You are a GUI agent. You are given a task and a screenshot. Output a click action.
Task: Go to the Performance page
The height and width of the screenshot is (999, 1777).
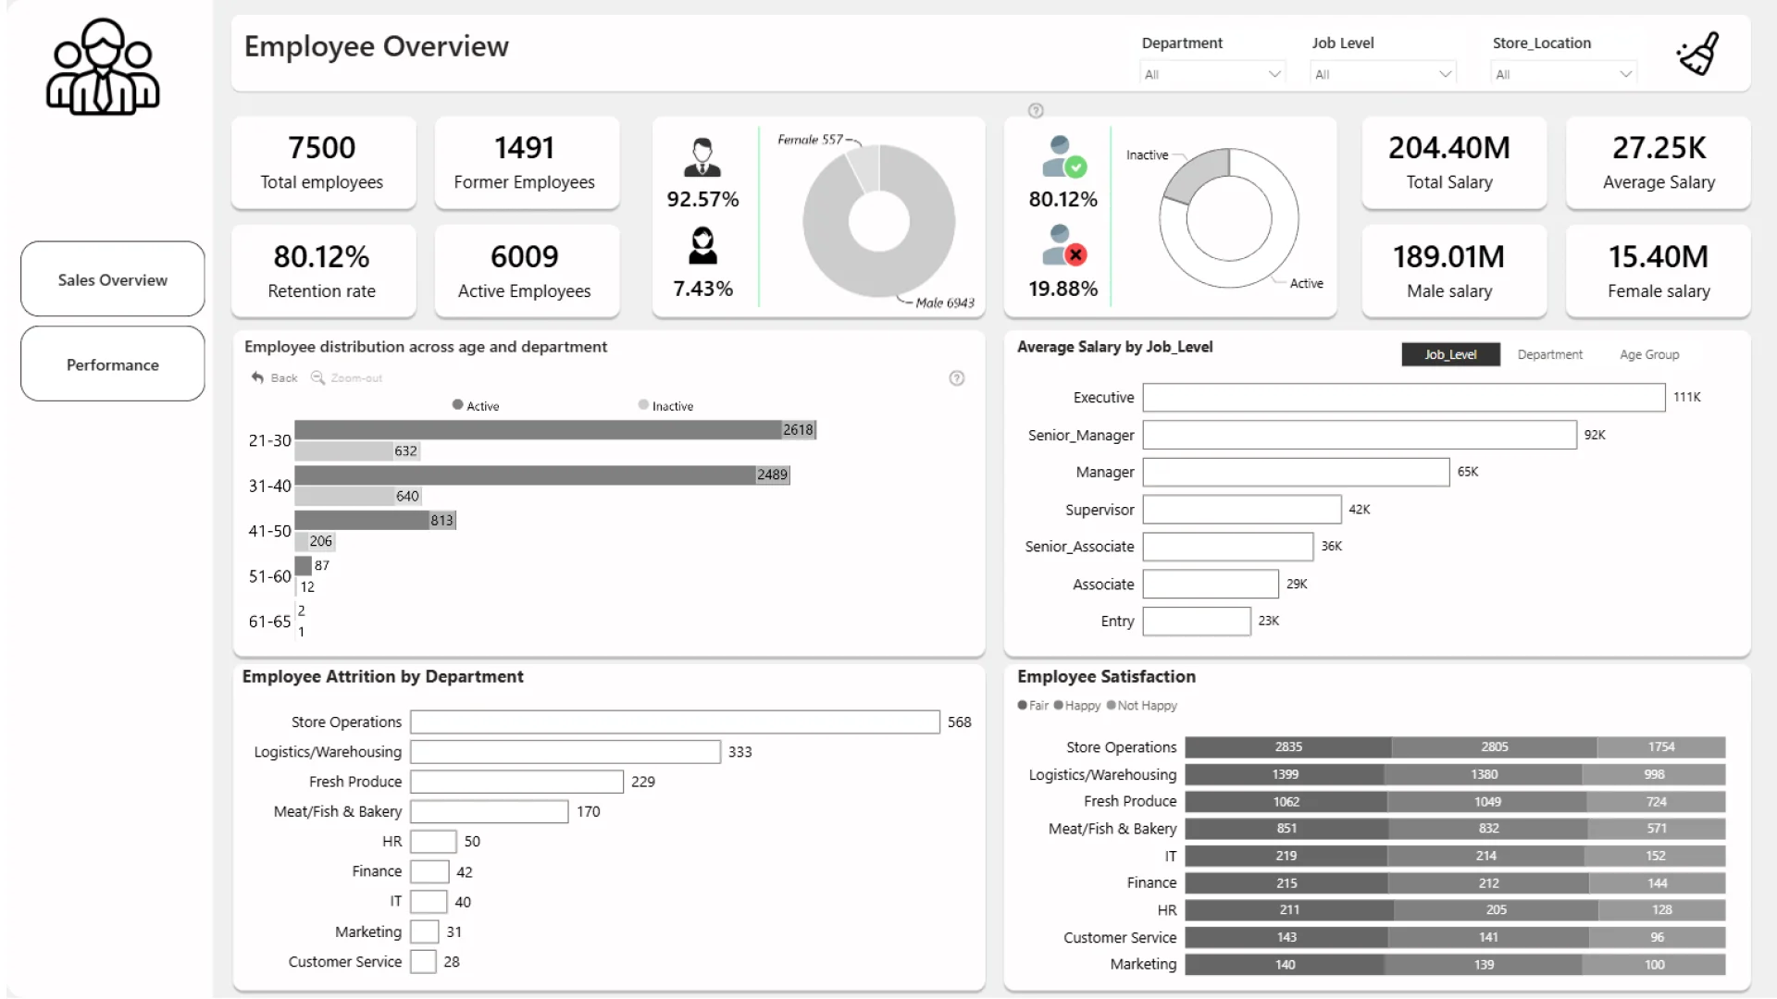113,364
